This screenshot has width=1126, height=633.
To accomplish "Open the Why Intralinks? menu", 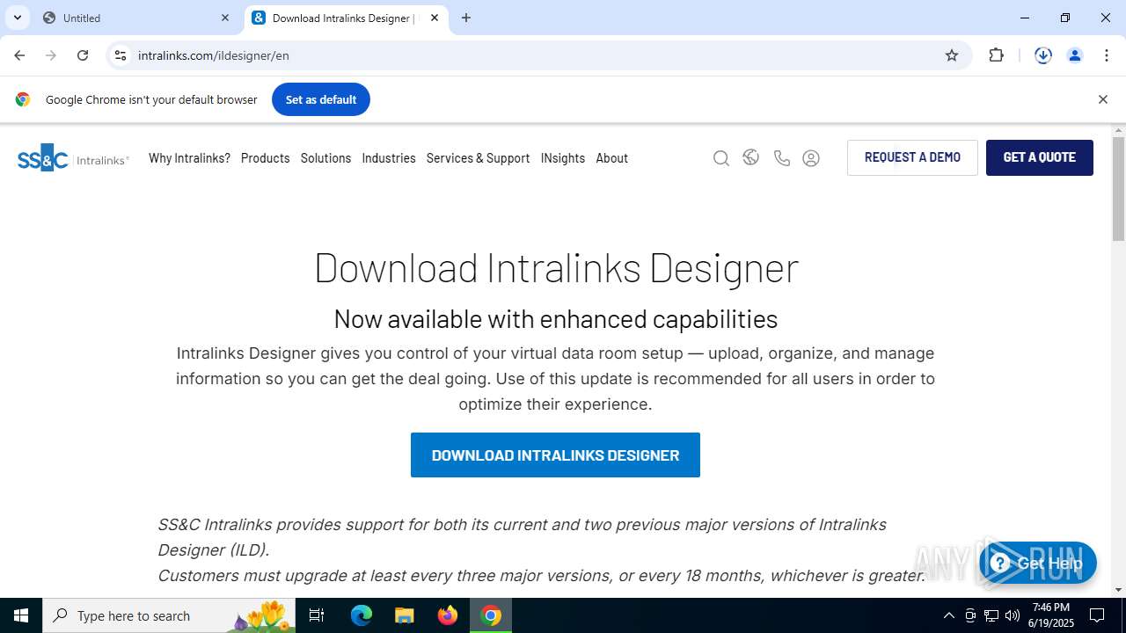I will [x=189, y=158].
